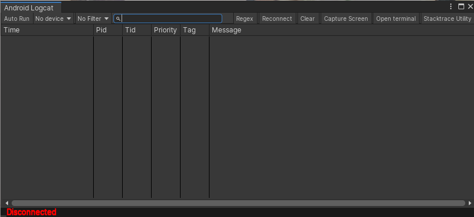Open the No device dropdown

click(x=53, y=19)
